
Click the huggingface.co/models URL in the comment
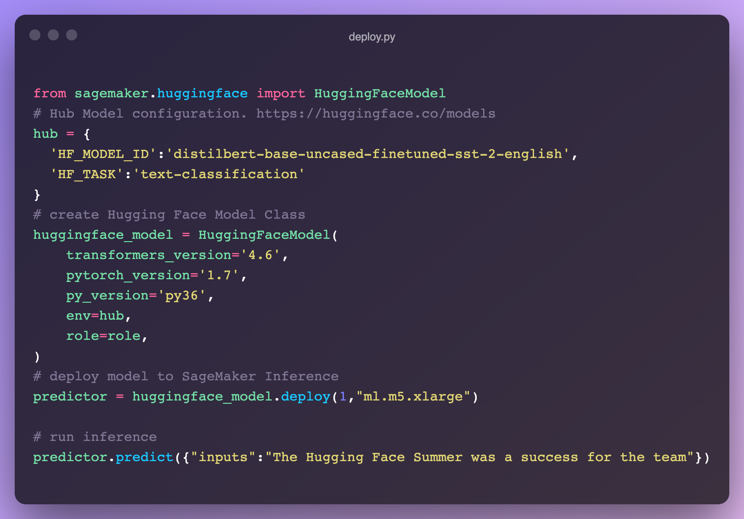pyautogui.click(x=376, y=113)
